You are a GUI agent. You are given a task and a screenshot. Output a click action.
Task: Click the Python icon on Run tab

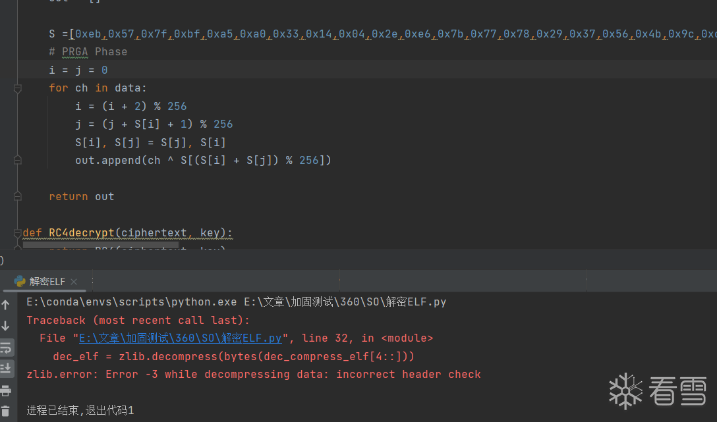pyautogui.click(x=20, y=281)
